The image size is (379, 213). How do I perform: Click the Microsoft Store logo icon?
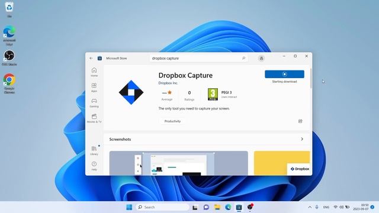(x=99, y=58)
